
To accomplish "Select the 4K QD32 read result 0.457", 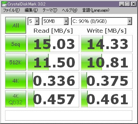I will [53, 99].
